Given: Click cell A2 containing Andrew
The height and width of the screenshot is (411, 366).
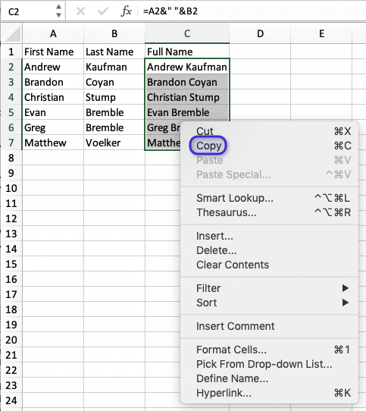Looking at the screenshot, I should click(x=53, y=67).
